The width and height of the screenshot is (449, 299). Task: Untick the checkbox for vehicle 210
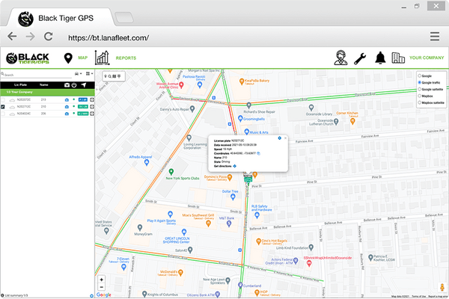[3, 107]
